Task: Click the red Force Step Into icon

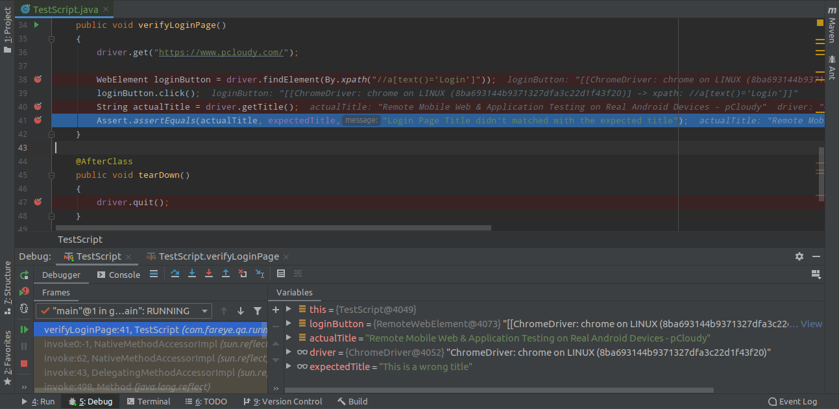Action: click(209, 274)
